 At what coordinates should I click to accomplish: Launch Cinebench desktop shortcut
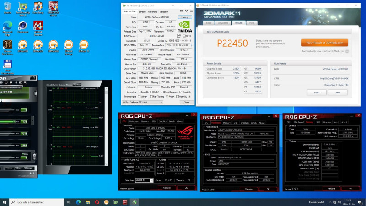coord(22,27)
